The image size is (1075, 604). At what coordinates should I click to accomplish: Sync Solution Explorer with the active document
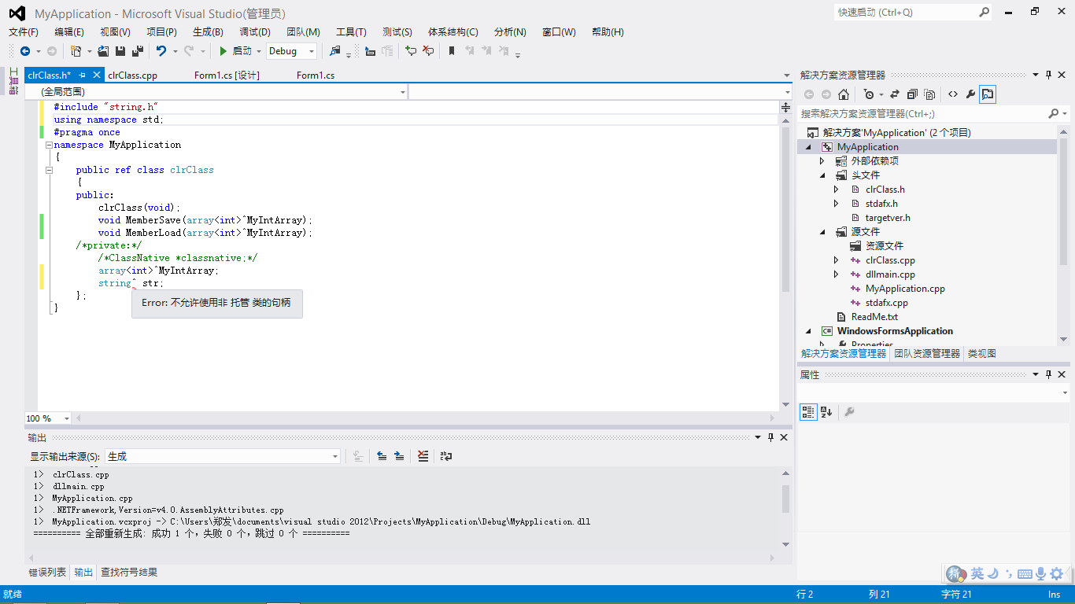895,94
